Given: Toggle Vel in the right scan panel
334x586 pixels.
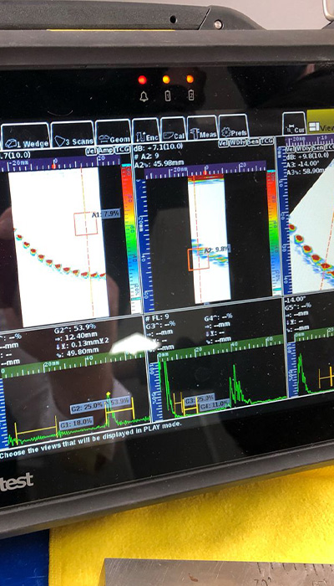Looking at the screenshot, I should click(291, 149).
